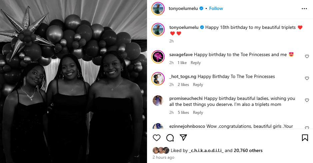Open promiseuchechi's profile avatar

(158, 101)
